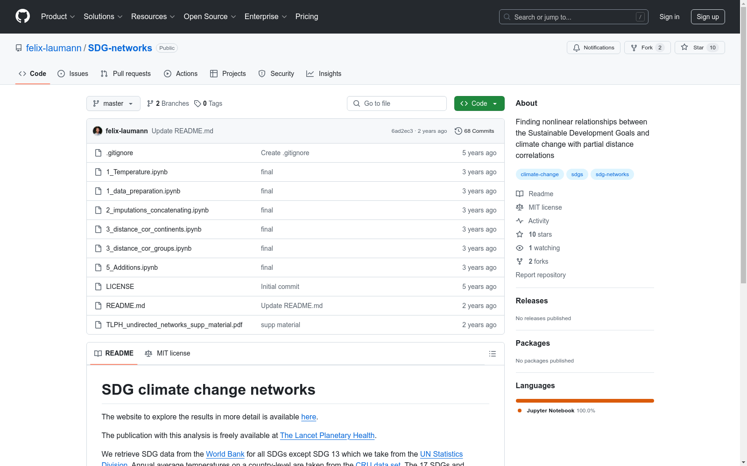Click felix-laumann avatar in commit row
The width and height of the screenshot is (747, 466).
tap(98, 131)
